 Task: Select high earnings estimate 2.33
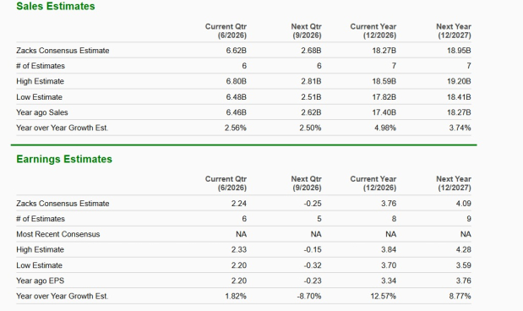pyautogui.click(x=239, y=249)
